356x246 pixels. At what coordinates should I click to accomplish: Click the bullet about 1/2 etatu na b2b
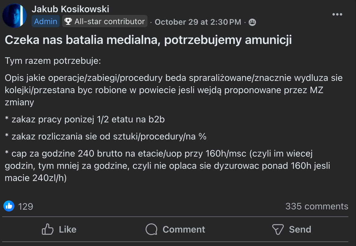pyautogui.click(x=85, y=119)
